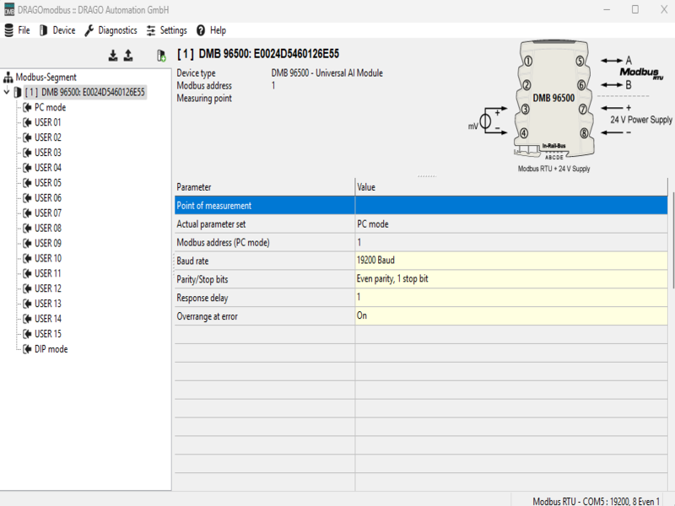Collapse the DMB 96500 device tree node
This screenshot has height=506, width=675.
(7, 92)
